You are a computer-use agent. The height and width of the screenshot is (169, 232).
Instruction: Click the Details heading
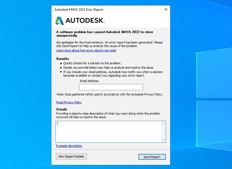[x=62, y=109]
